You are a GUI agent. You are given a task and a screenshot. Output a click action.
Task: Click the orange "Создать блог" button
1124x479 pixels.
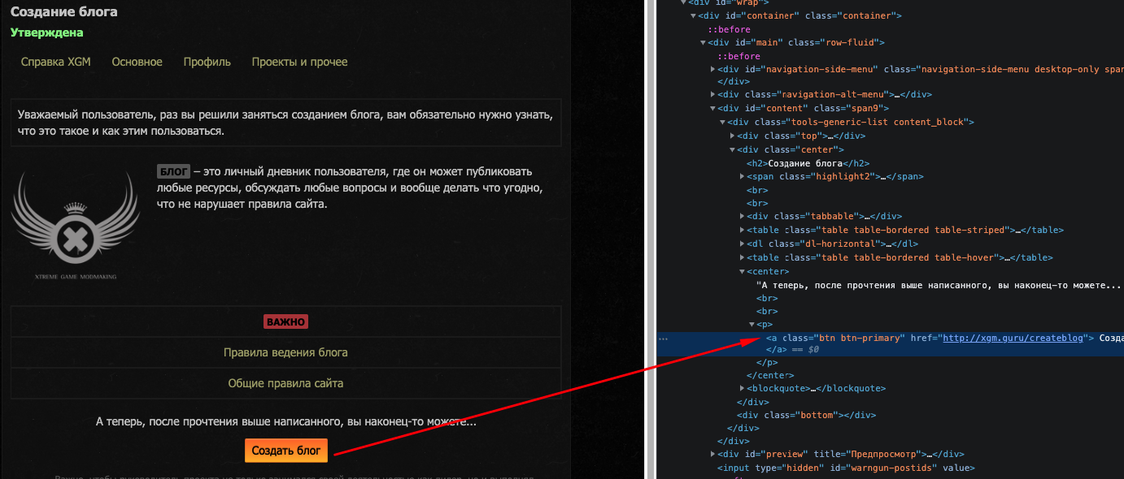click(286, 450)
